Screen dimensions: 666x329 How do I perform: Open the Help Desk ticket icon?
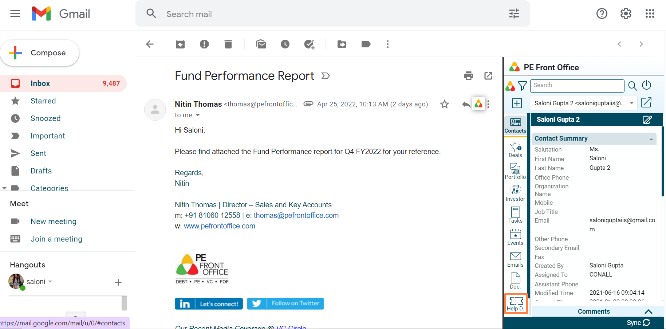[516, 303]
